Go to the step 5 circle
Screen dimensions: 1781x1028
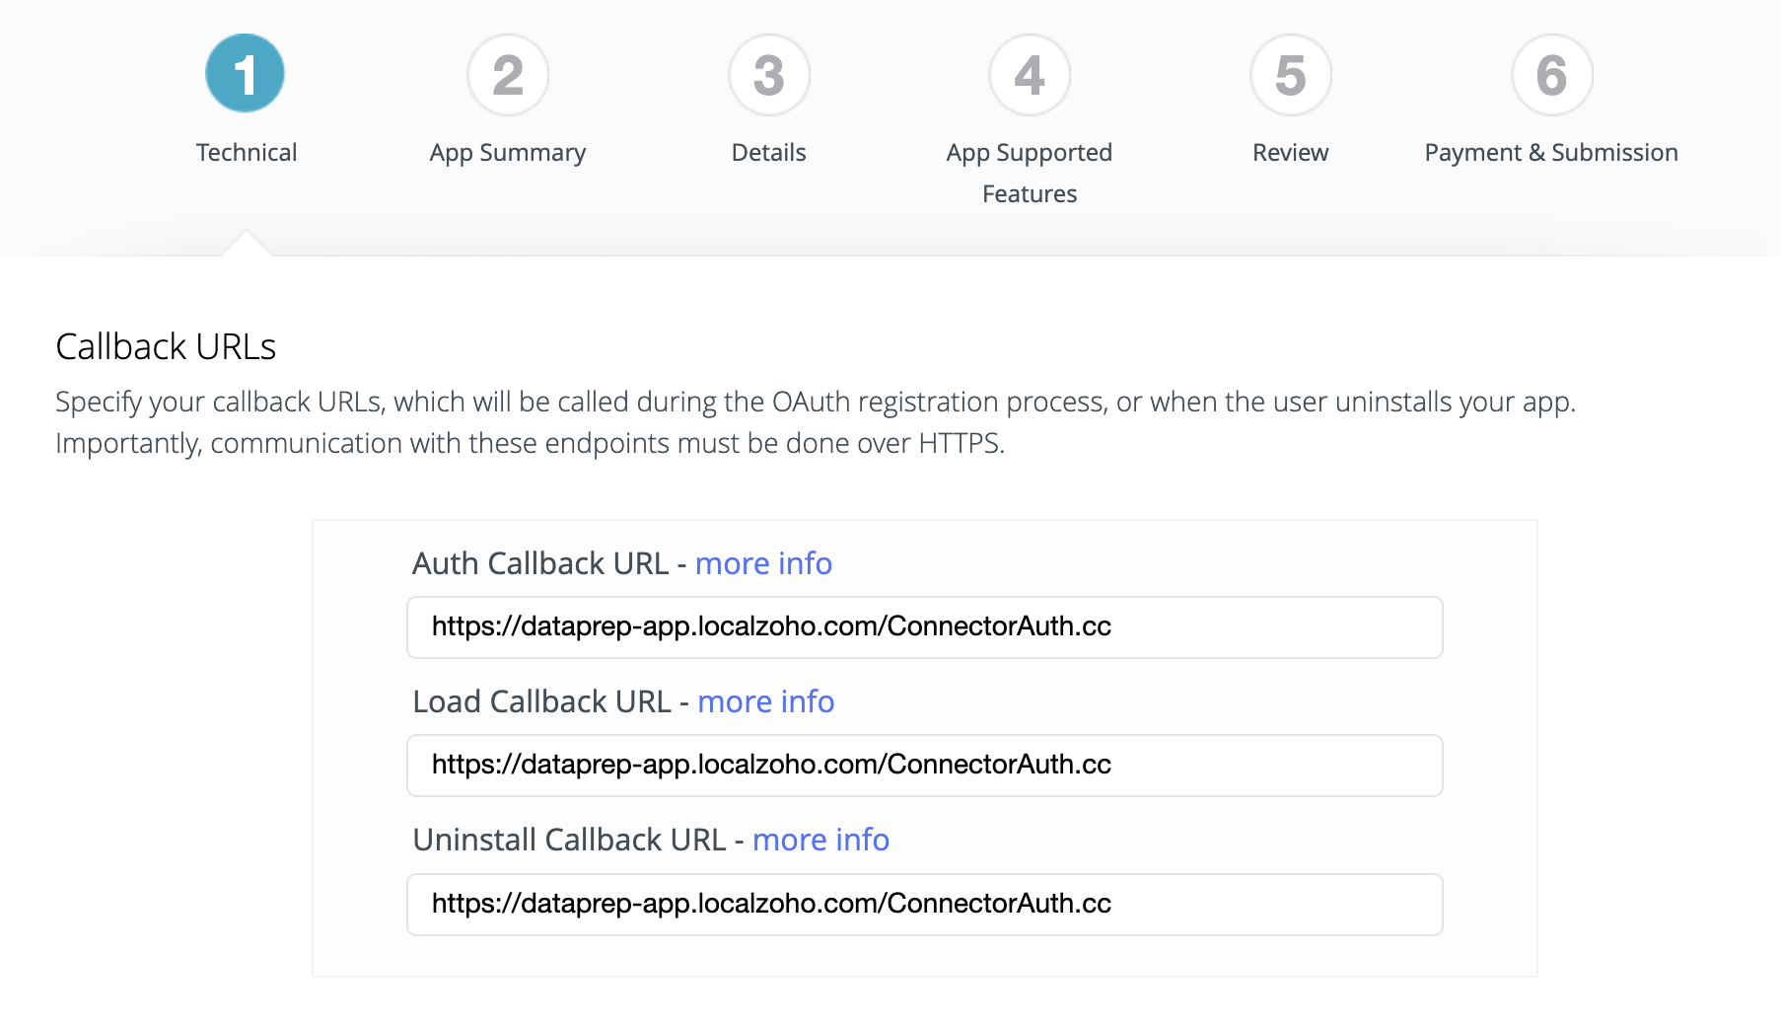click(x=1291, y=75)
